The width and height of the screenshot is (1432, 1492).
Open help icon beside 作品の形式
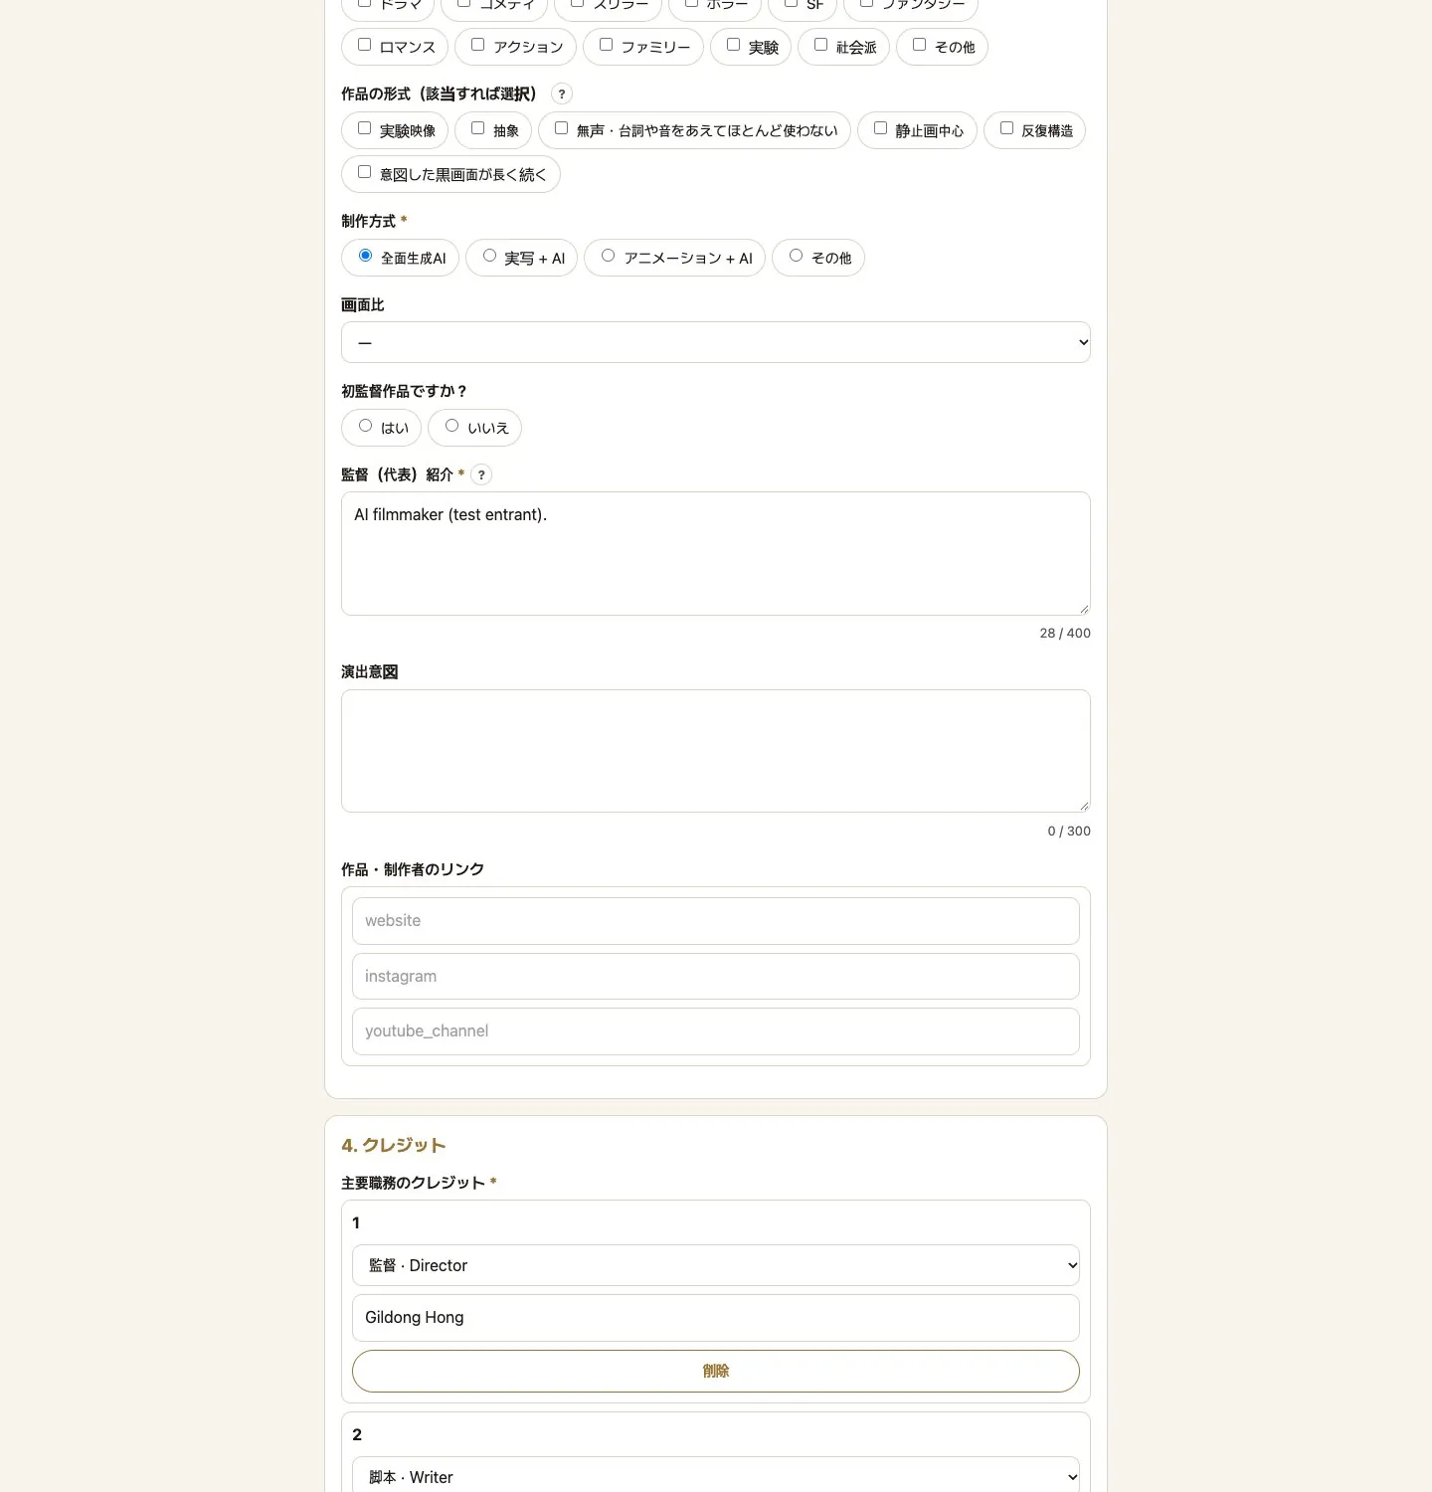(562, 93)
